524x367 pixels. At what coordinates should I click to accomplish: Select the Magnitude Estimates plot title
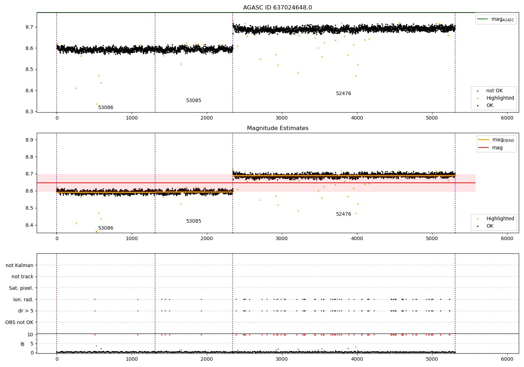[x=277, y=128]
